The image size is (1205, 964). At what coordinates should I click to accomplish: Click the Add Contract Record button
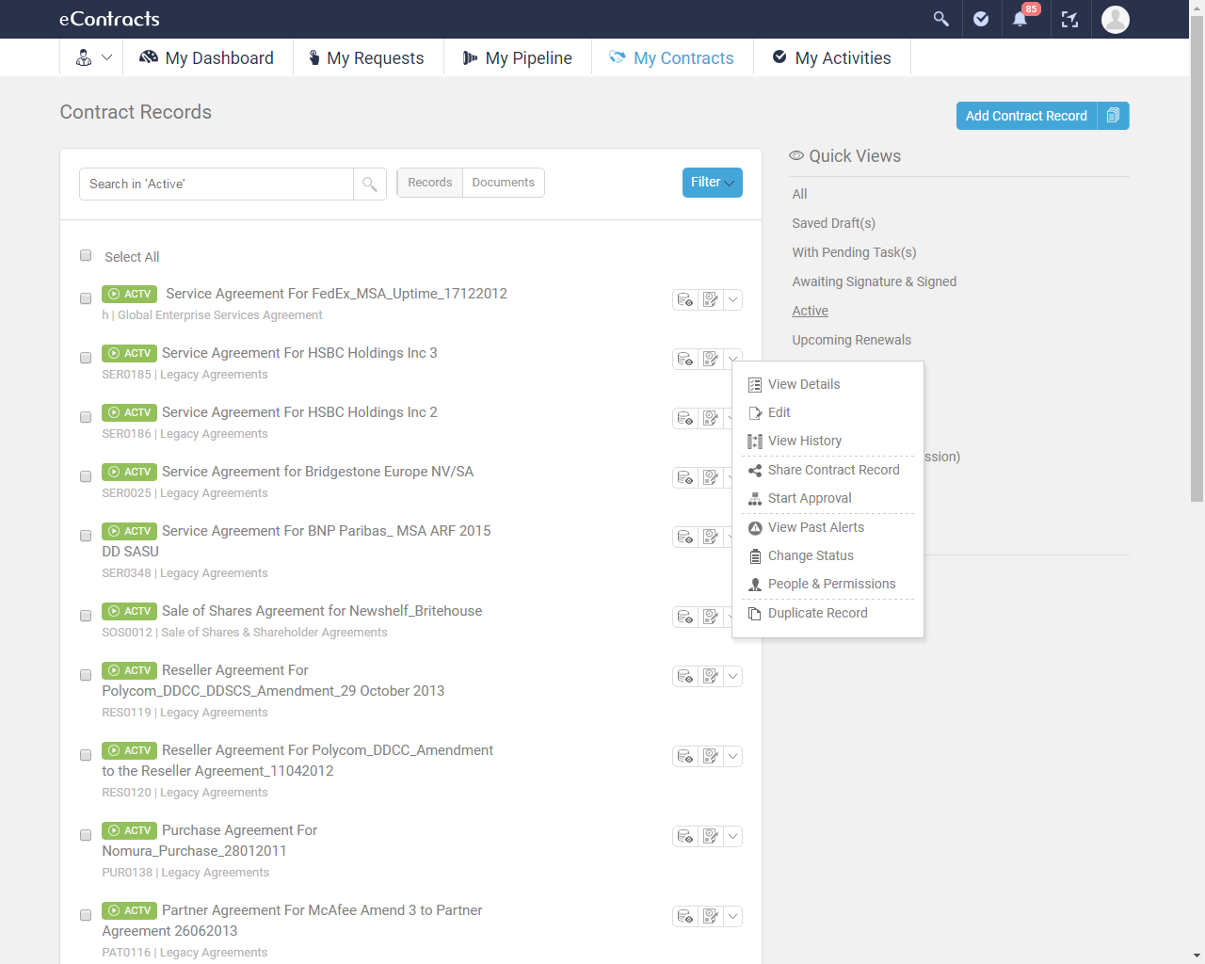pyautogui.click(x=1025, y=115)
